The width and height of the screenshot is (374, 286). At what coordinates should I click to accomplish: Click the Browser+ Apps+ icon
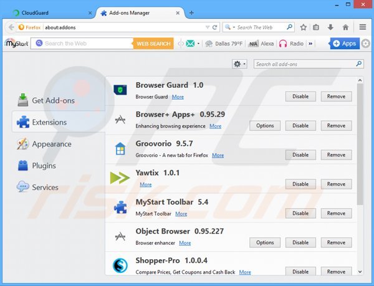[x=120, y=120]
